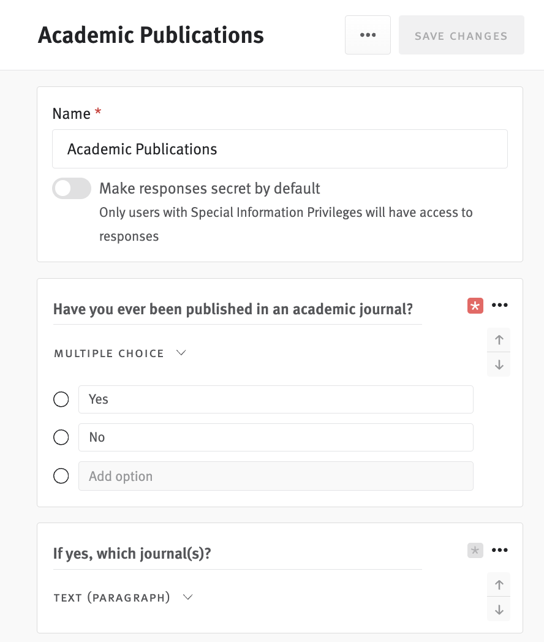Click the Add option field

[x=276, y=476]
